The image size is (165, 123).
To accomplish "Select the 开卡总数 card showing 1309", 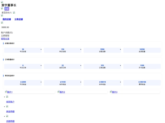I will 142,67.
